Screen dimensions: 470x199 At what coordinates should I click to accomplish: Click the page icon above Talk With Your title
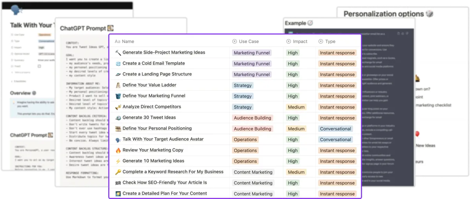click(16, 11)
